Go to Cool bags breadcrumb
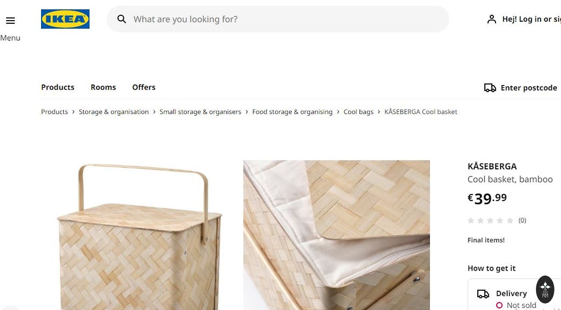561x310 pixels. point(359,112)
